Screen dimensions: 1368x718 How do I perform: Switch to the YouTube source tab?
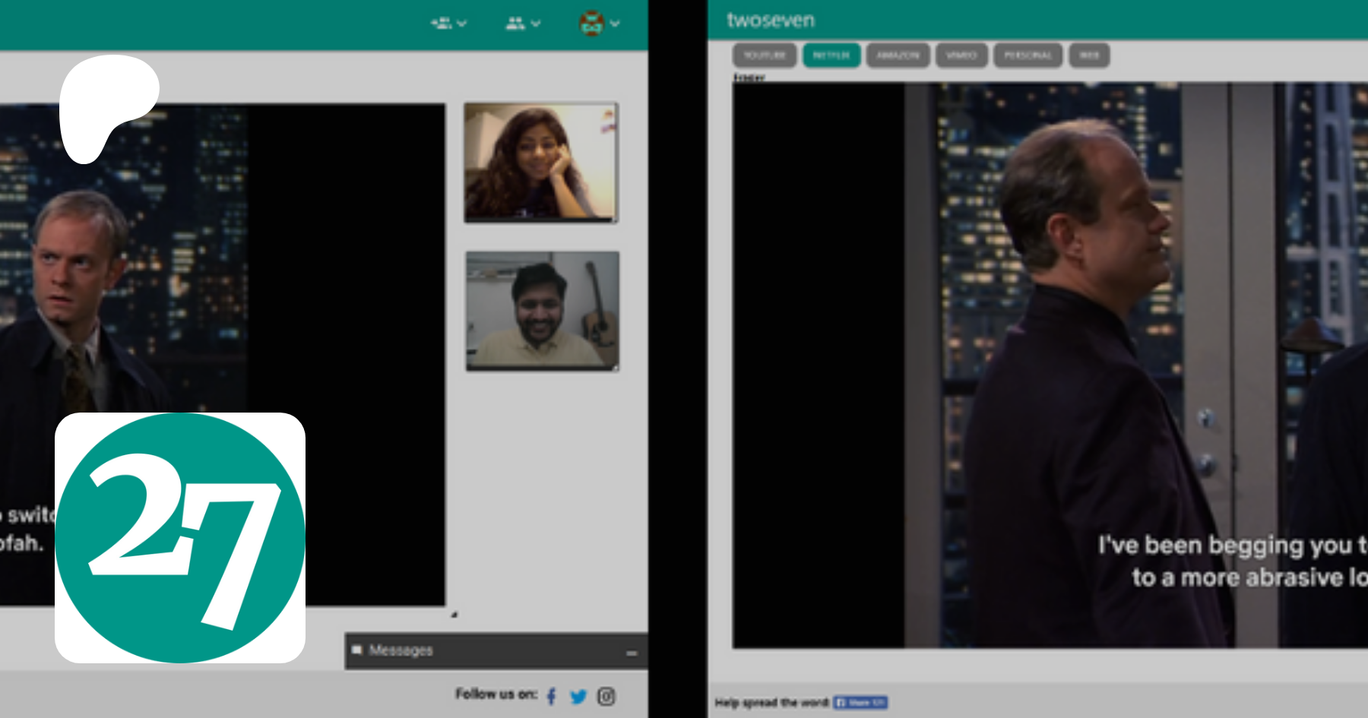(764, 55)
